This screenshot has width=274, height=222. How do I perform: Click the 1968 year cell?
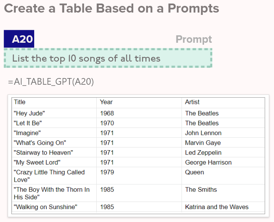[139, 113]
